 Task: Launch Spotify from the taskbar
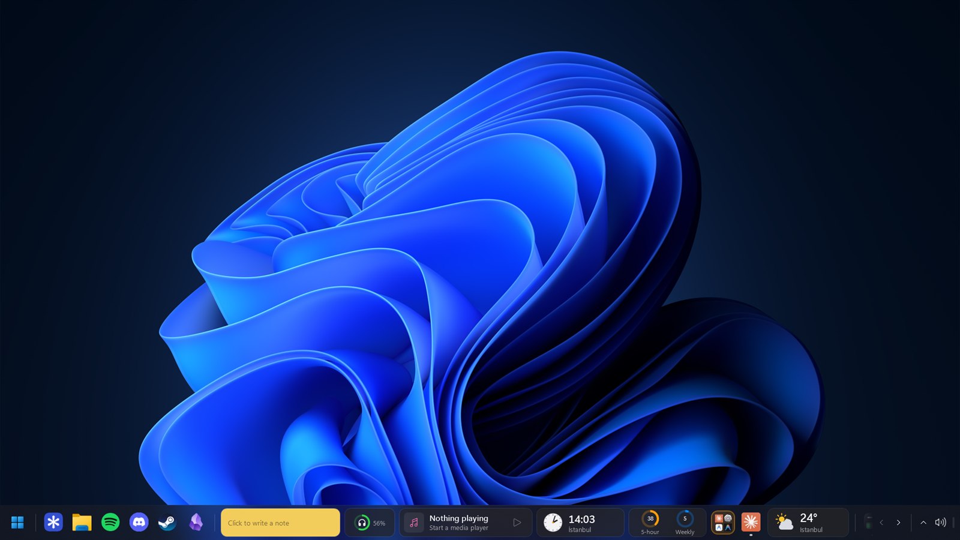coord(110,523)
